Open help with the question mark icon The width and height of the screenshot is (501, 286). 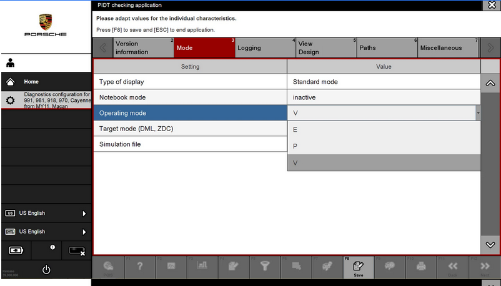point(140,267)
